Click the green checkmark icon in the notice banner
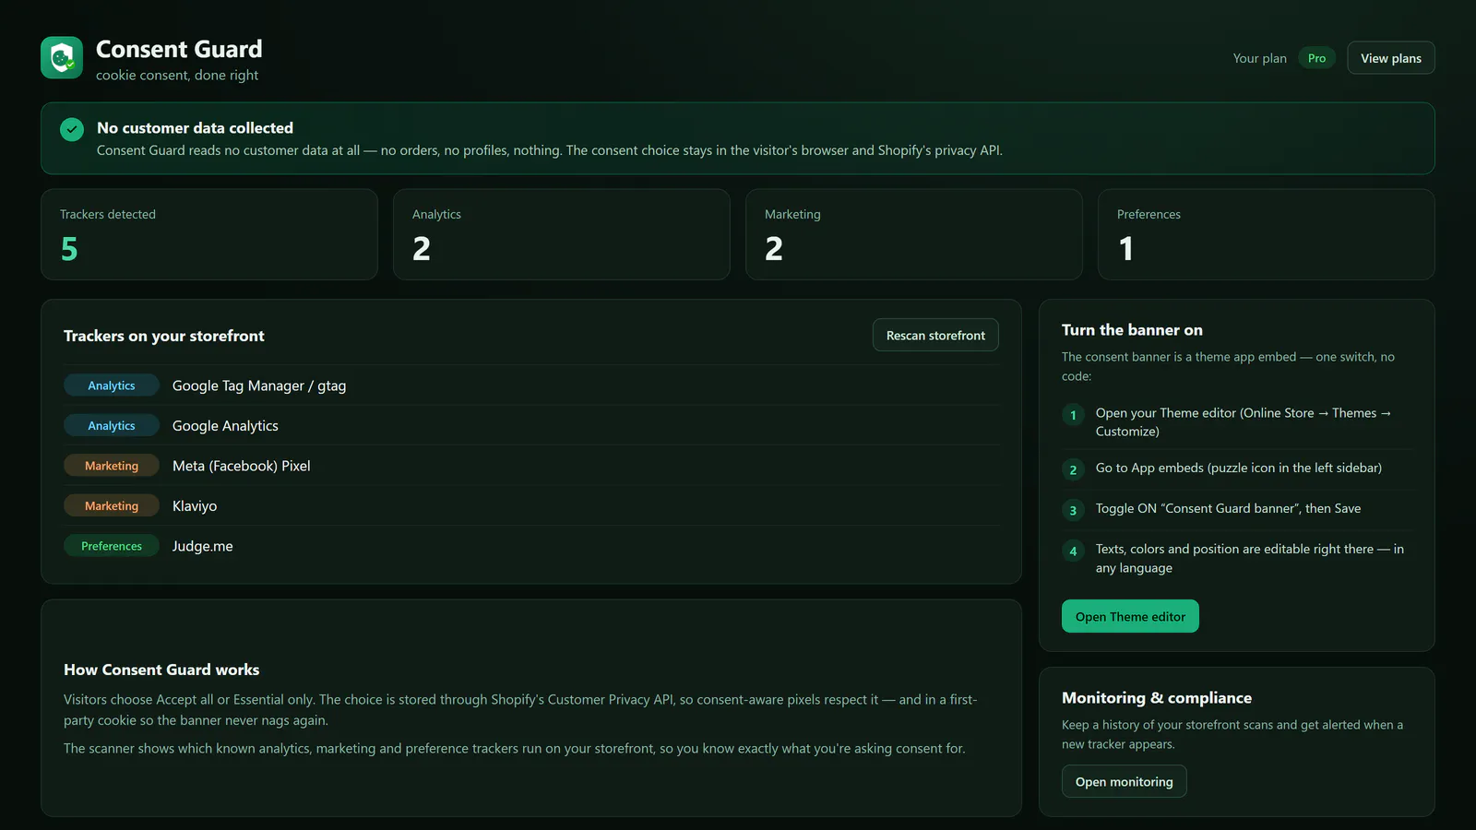This screenshot has height=830, width=1476. (x=72, y=129)
